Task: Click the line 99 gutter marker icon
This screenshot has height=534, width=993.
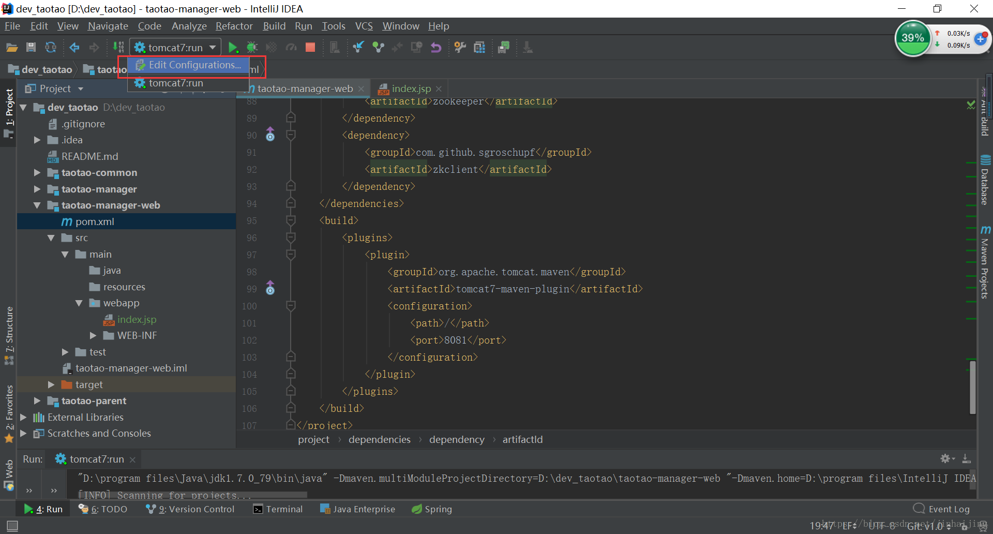Action: pyautogui.click(x=270, y=288)
